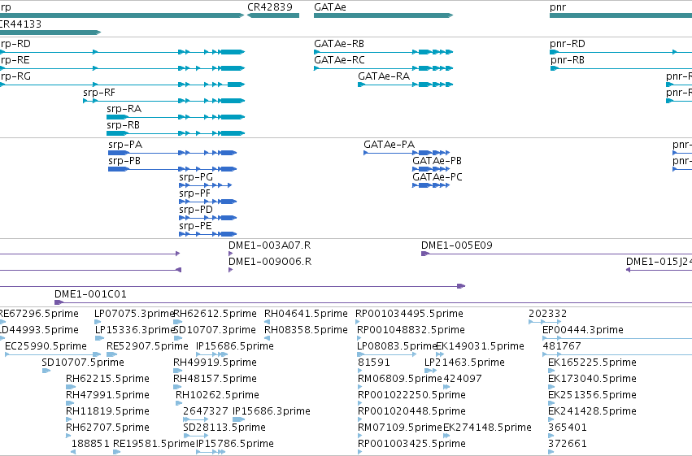Click the srp-RA transcript label
The height and width of the screenshot is (456, 692).
[124, 109]
